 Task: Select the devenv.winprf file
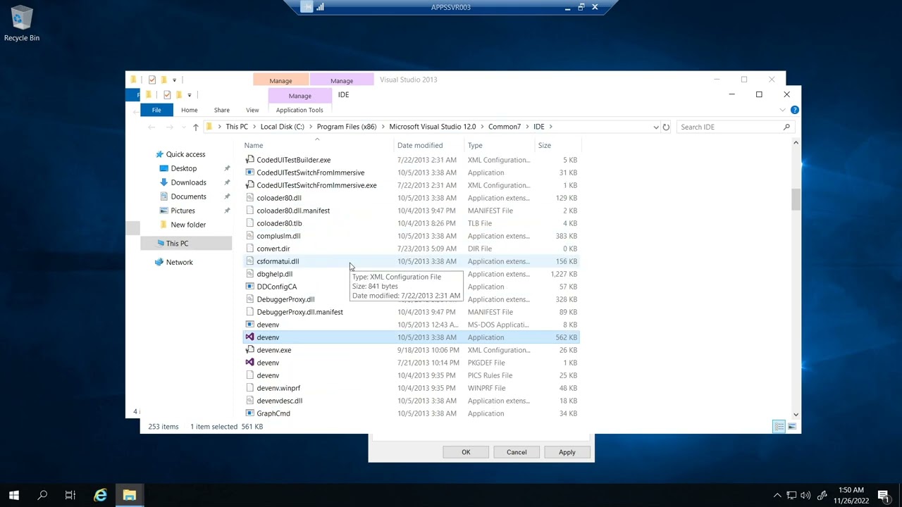(411, 388)
